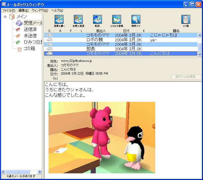Click the green ひみつ日記 folder icon
This screenshot has width=203, height=180.
tap(18, 42)
